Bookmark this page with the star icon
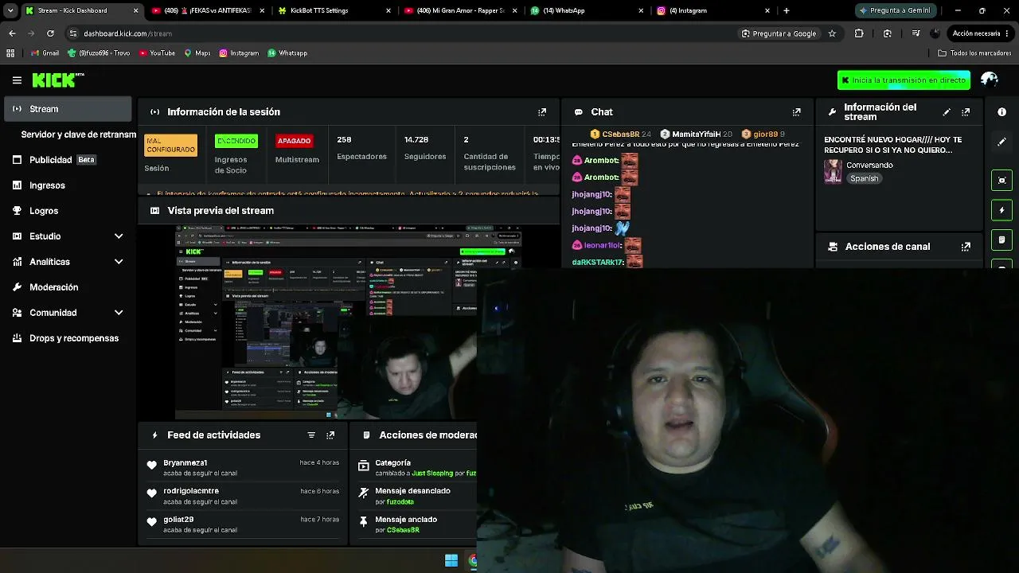This screenshot has height=573, width=1019. tap(832, 33)
